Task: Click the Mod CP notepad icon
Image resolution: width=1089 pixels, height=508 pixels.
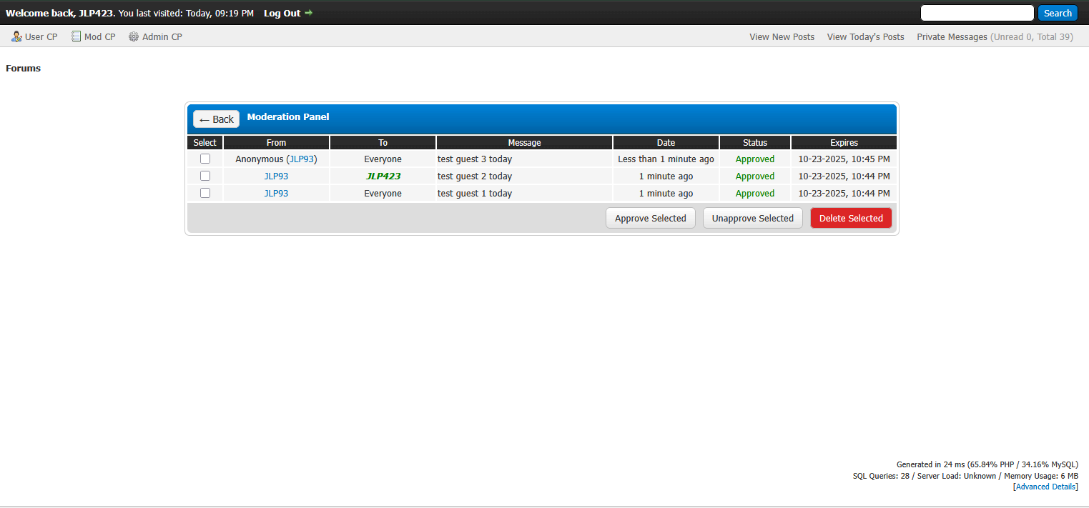Action: (x=76, y=36)
